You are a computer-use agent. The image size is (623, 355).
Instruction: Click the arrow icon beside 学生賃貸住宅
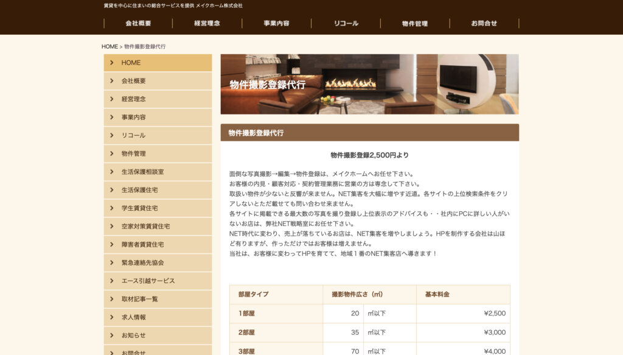pyautogui.click(x=112, y=208)
